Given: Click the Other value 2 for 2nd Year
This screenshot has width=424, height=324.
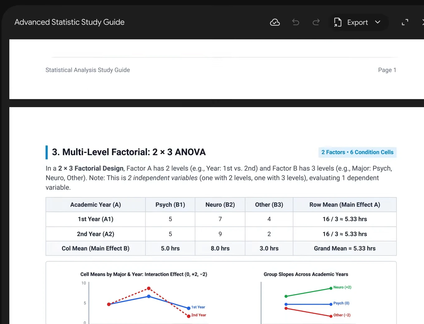Looking at the screenshot, I should tap(269, 234).
